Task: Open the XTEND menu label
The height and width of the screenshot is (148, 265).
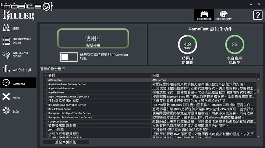Action: [x=16, y=98]
